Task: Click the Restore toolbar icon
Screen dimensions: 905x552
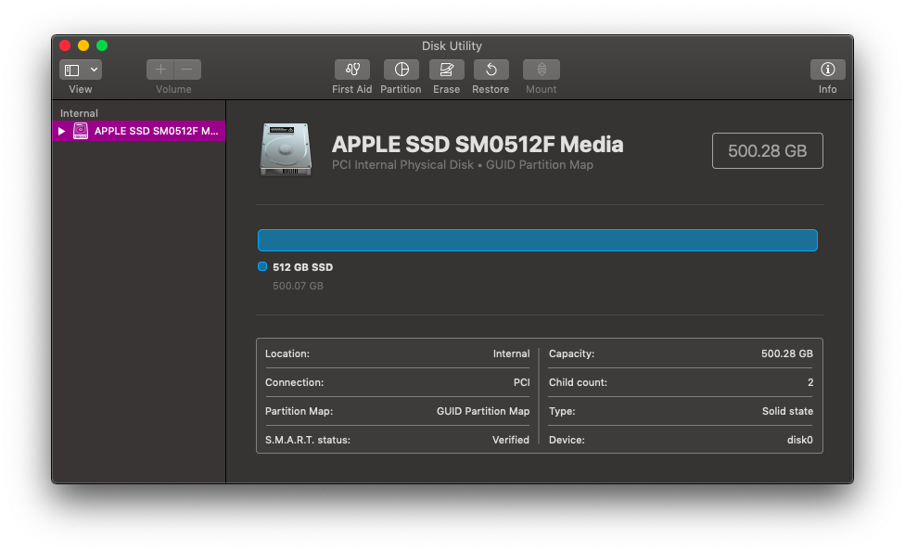Action: pos(491,70)
